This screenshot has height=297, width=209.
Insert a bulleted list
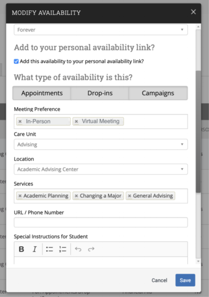coord(49,249)
